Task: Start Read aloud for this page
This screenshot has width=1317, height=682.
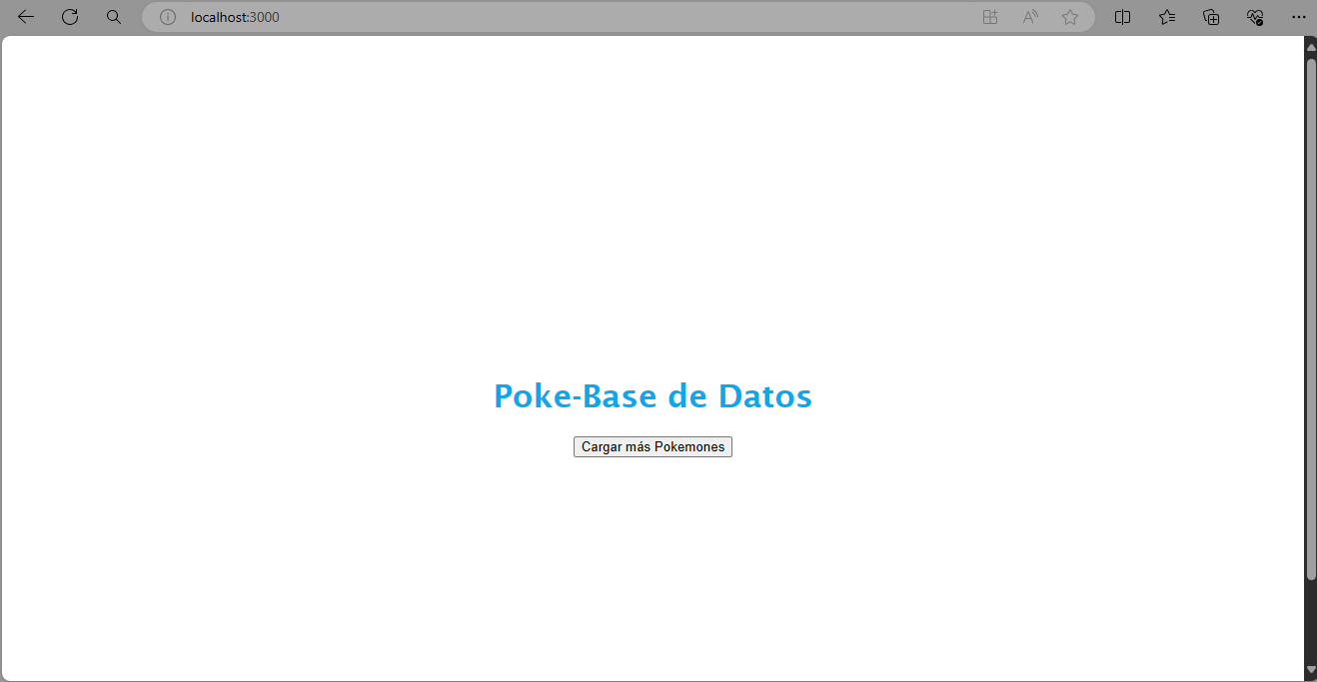Action: tap(1030, 17)
